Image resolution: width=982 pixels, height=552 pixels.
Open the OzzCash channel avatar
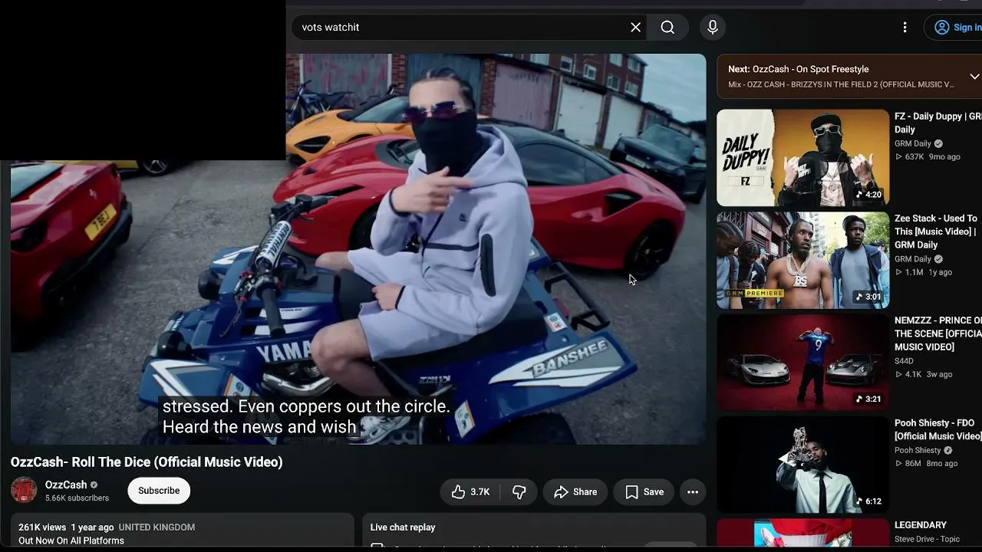pyautogui.click(x=24, y=490)
